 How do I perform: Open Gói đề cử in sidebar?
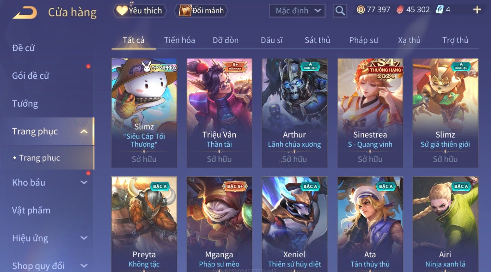pyautogui.click(x=31, y=76)
